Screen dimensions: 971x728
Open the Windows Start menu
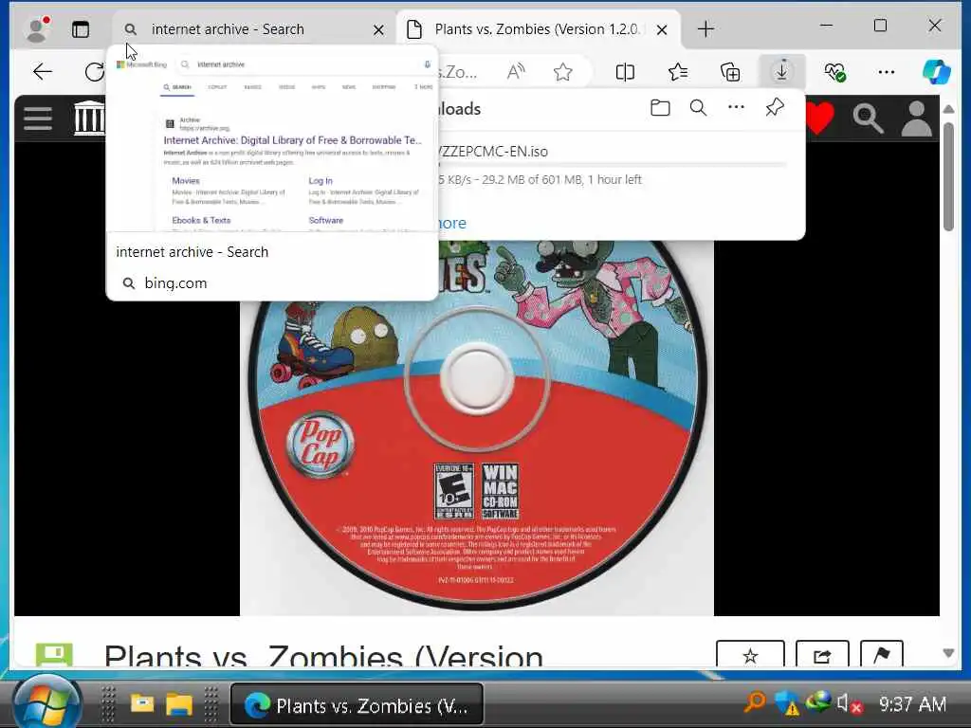[46, 704]
